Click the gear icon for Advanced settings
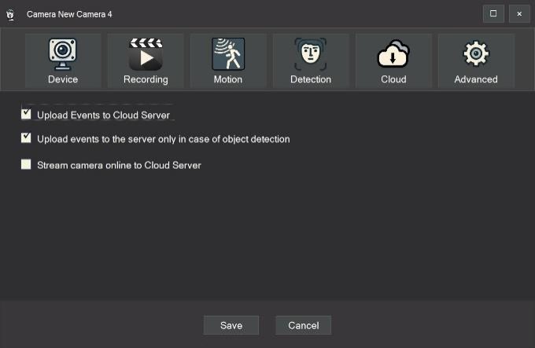535x348 pixels. click(476, 53)
